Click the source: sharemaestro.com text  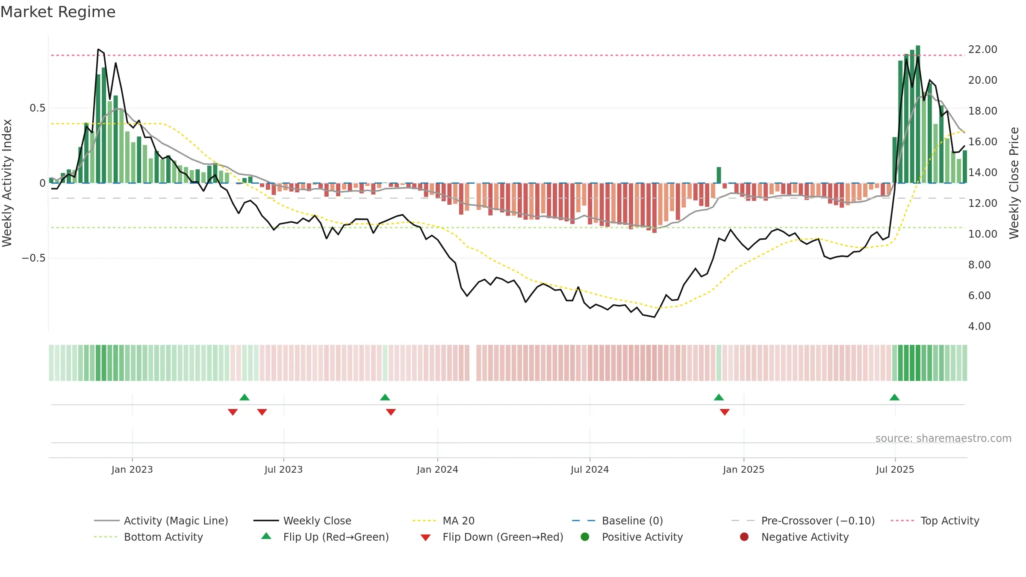943,438
